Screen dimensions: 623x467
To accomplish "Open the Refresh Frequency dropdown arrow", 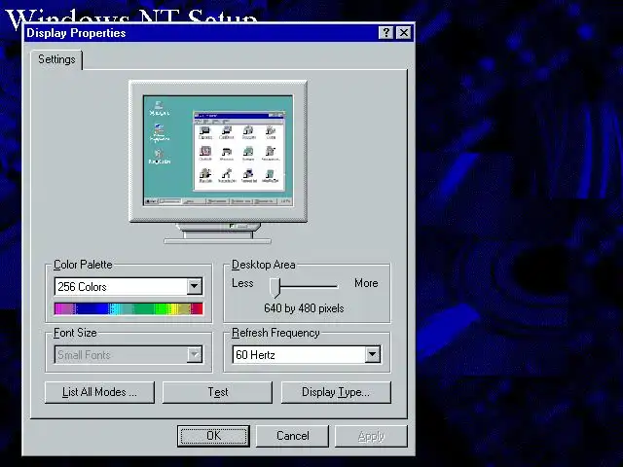I will coord(372,354).
